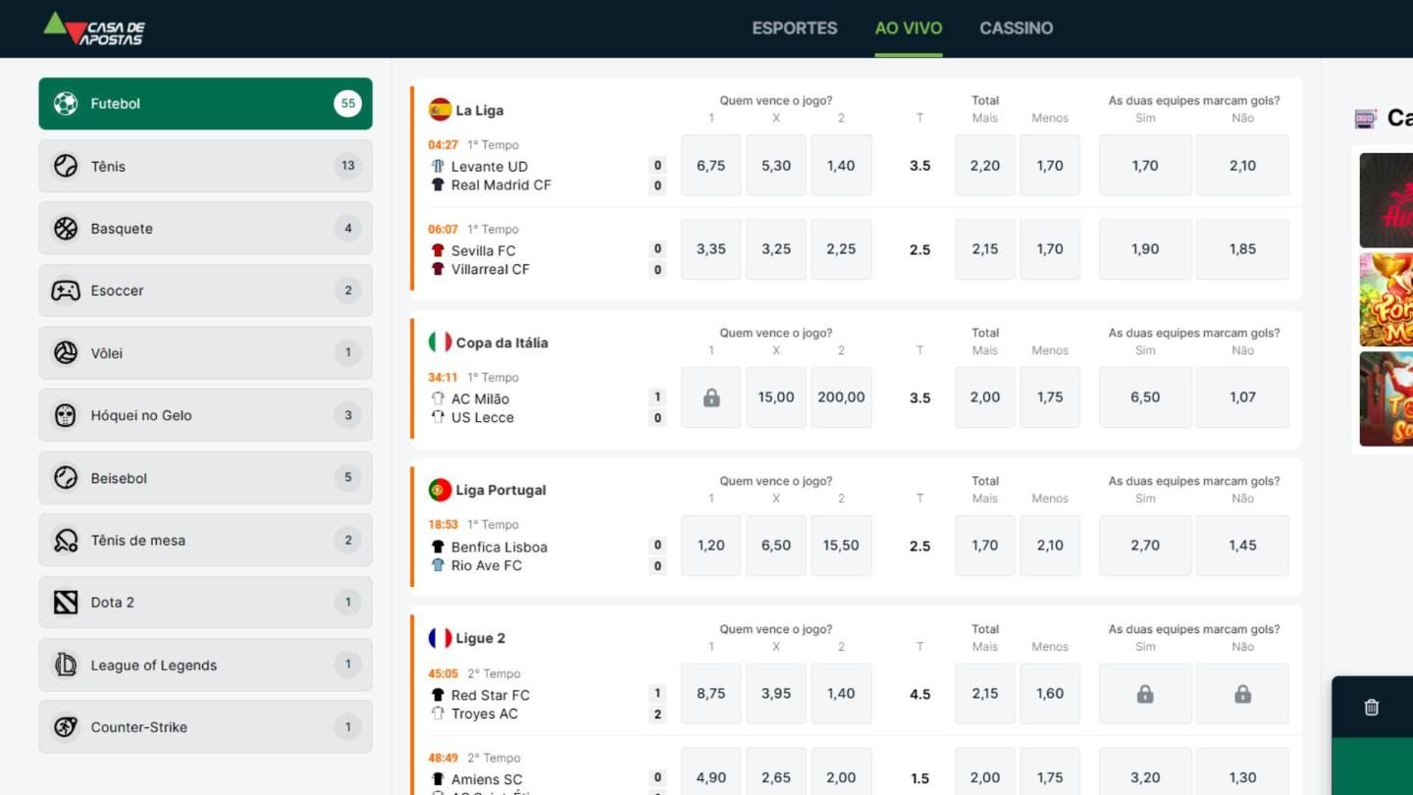Open the Sevilla FC match

pyautogui.click(x=483, y=250)
